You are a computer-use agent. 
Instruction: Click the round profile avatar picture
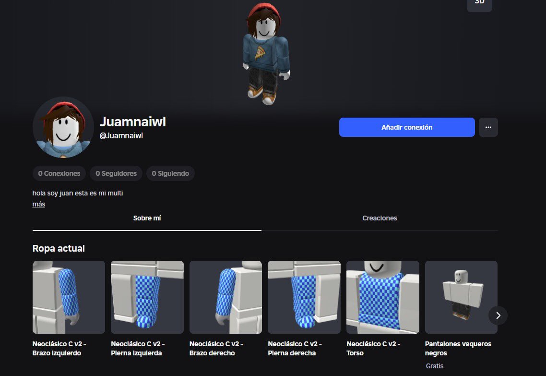coord(63,128)
